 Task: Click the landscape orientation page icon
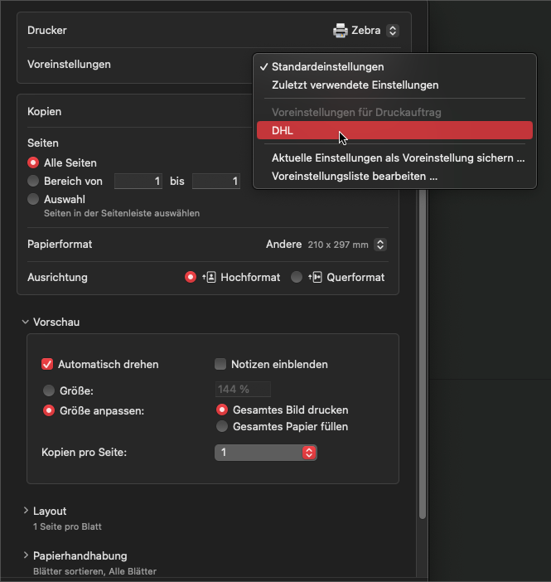pyautogui.click(x=316, y=278)
